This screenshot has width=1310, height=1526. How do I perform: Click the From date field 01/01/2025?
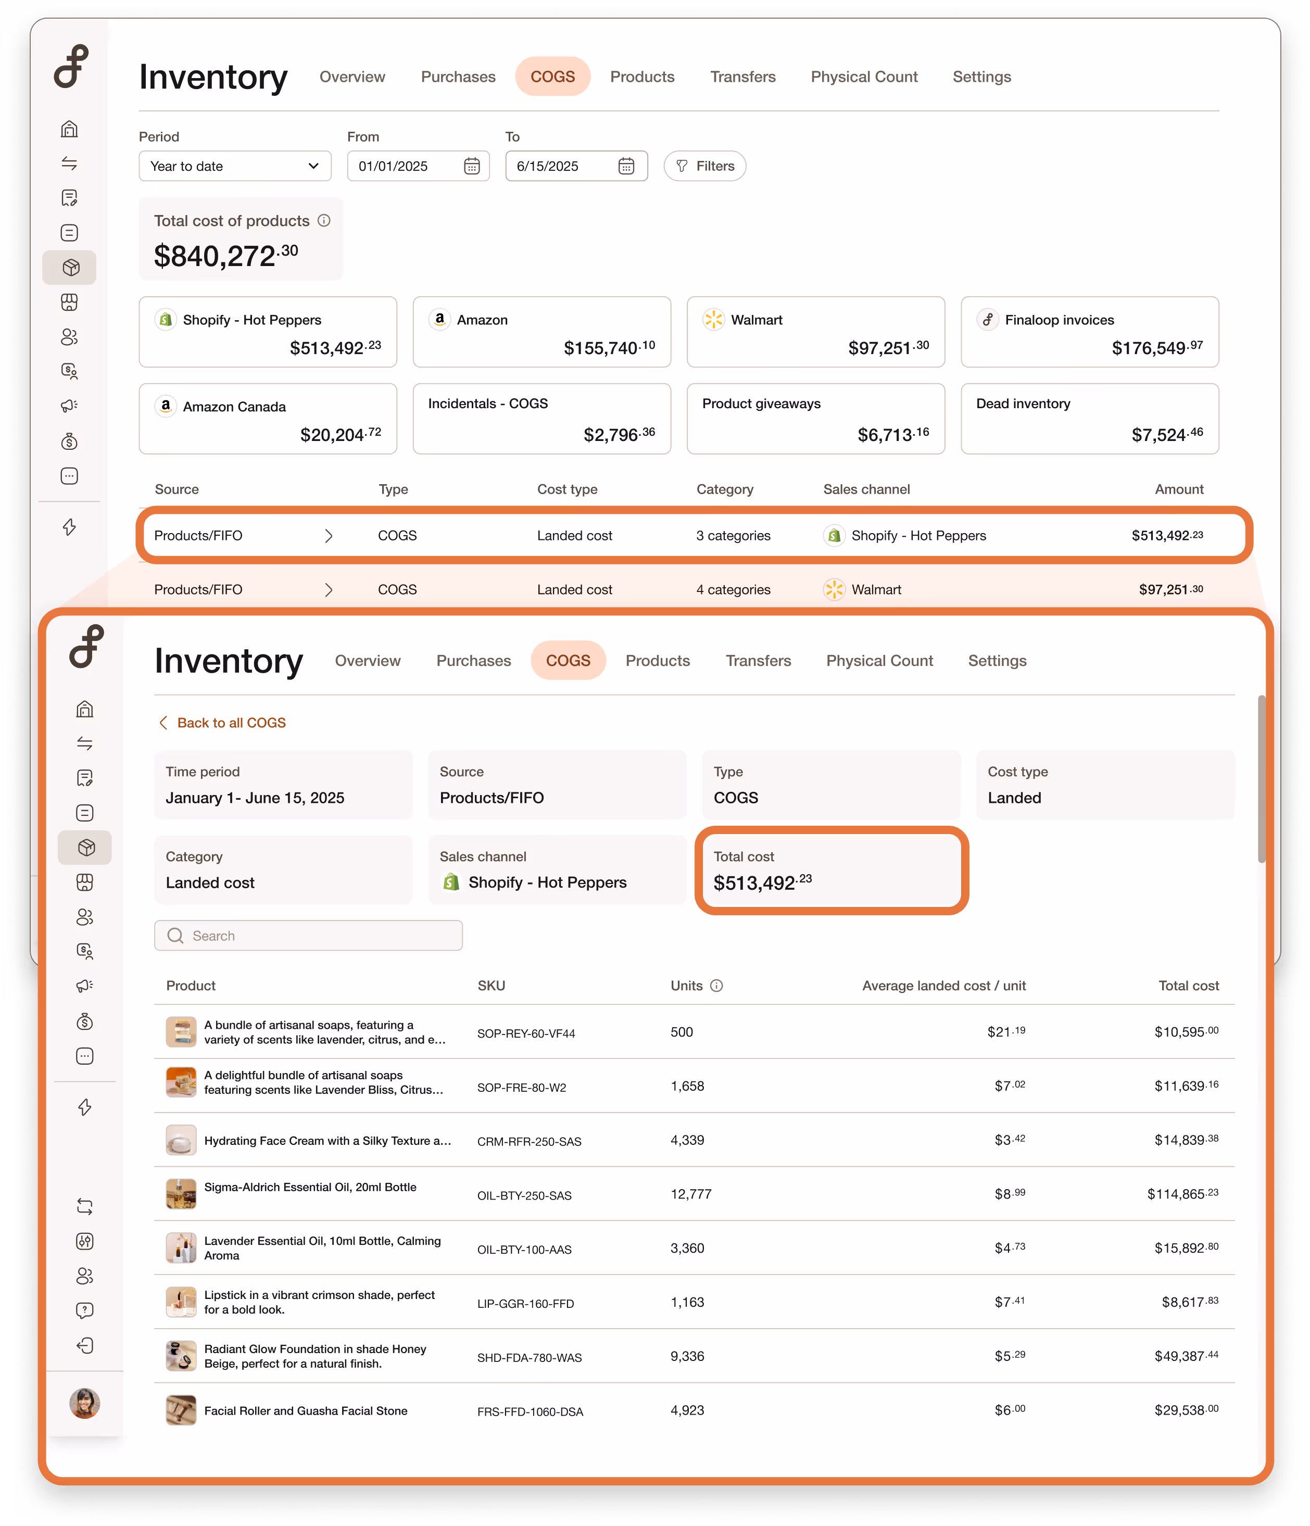[x=418, y=167]
